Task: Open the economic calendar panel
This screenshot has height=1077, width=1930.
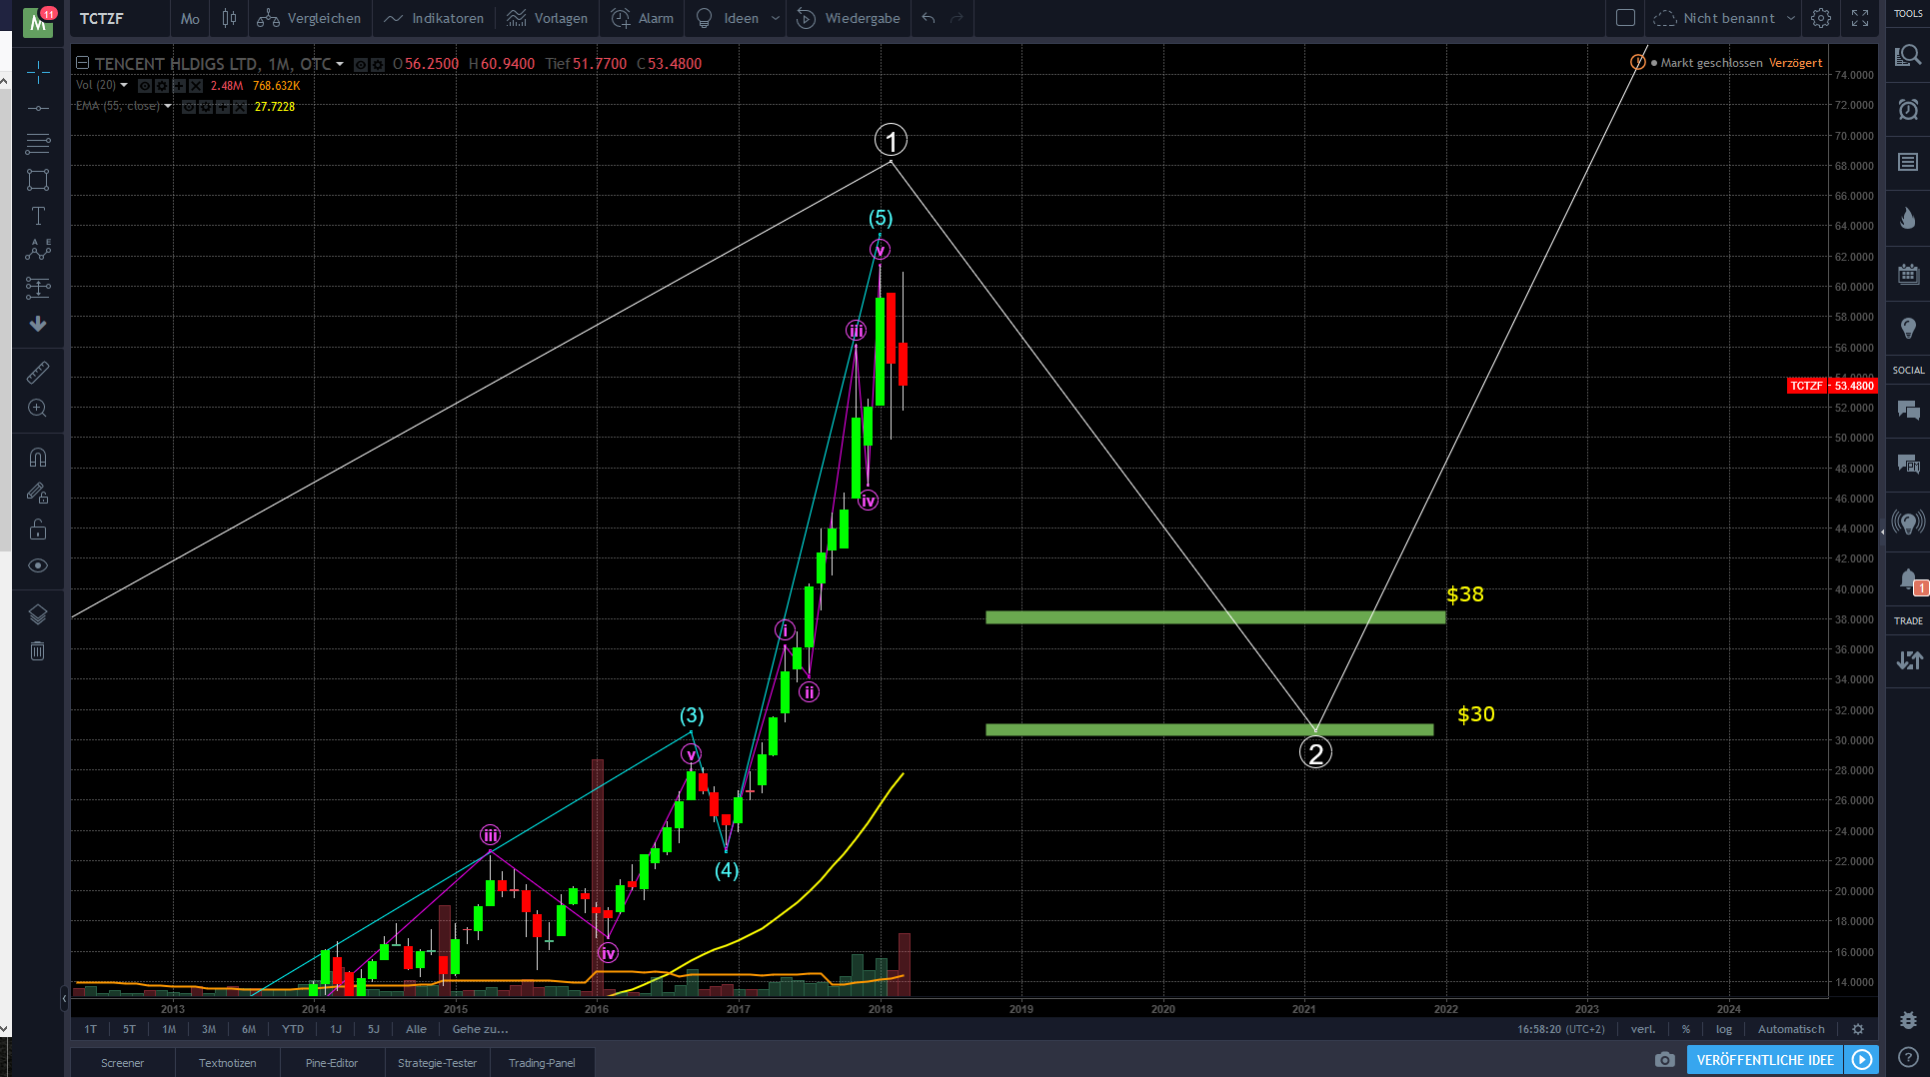Action: point(1908,274)
